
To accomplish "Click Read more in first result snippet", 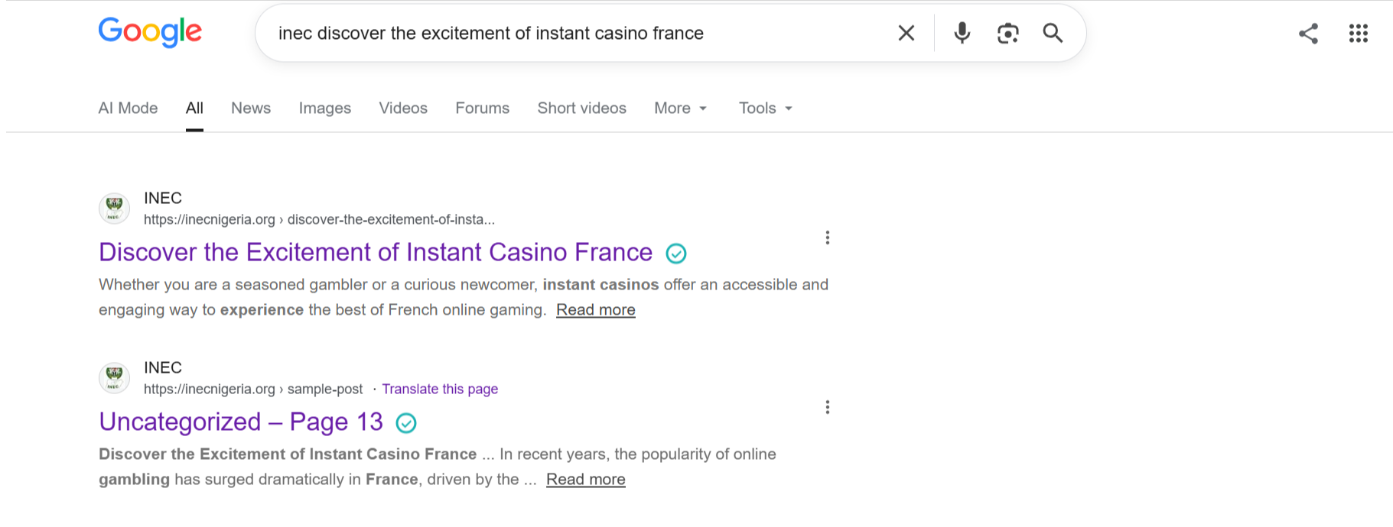I will point(595,309).
